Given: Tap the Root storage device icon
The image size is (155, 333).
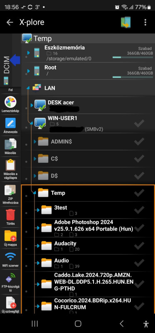Looking at the screenshot, I should pos(37,71).
